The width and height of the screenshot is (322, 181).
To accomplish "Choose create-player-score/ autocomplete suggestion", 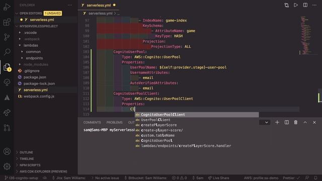I will (x=197, y=130).
